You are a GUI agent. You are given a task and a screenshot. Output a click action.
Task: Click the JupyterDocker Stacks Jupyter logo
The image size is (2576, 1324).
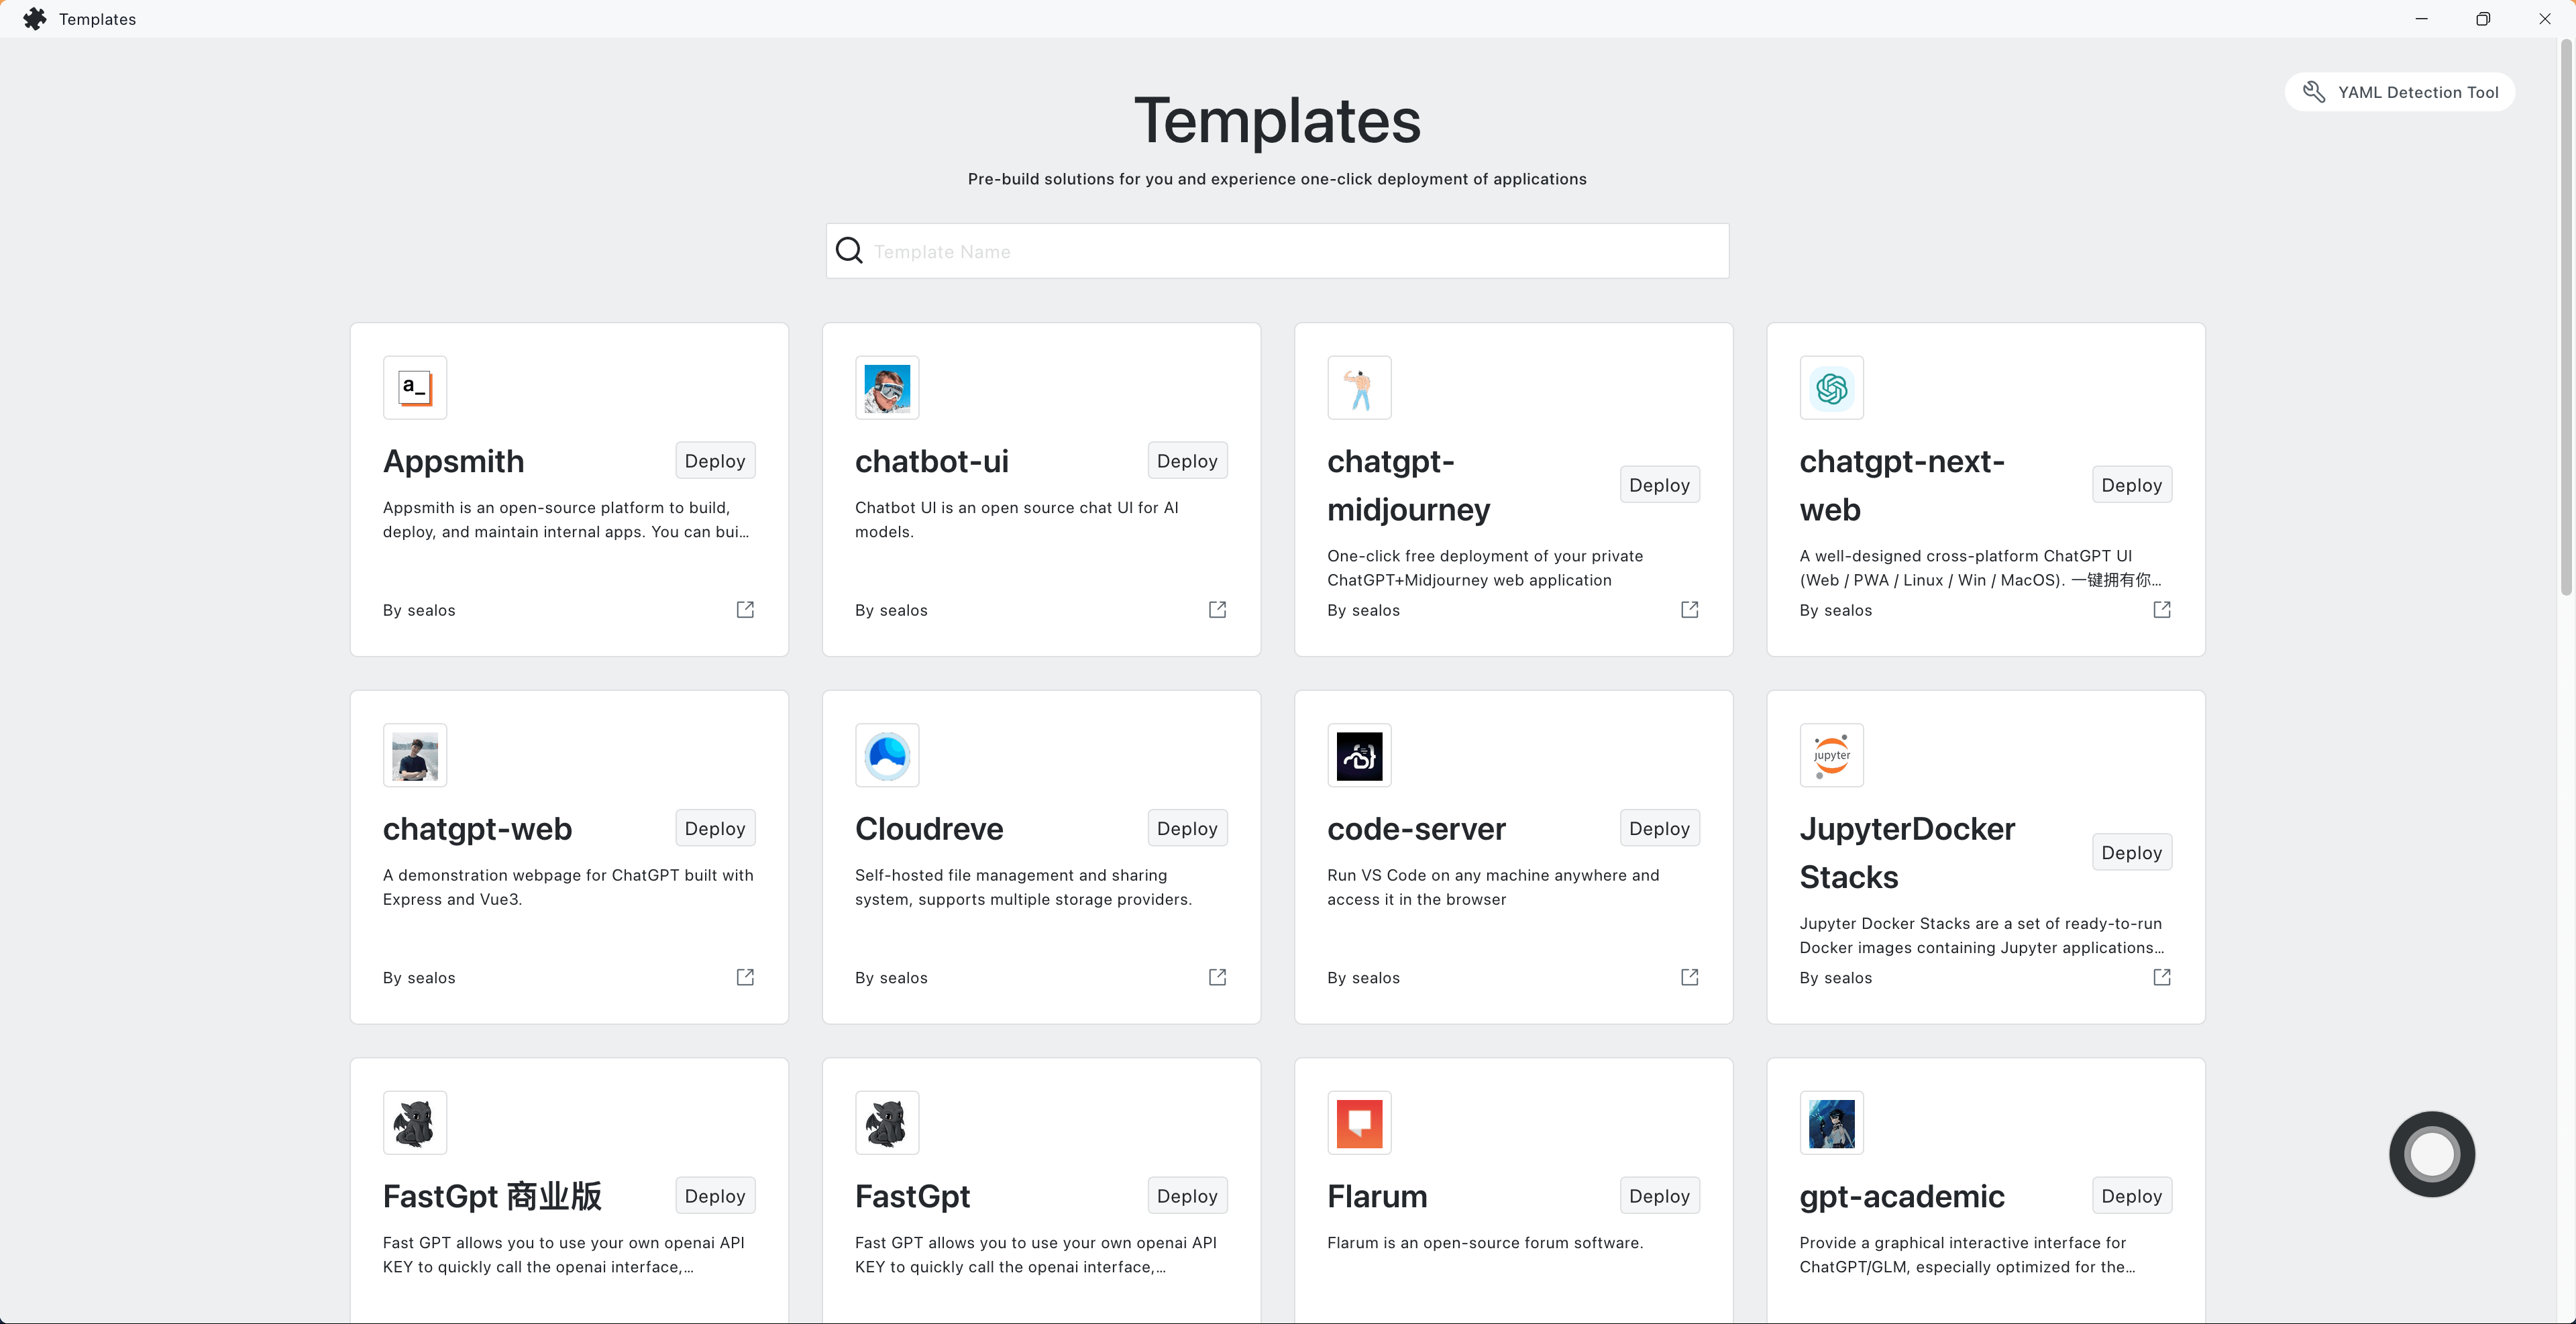pyautogui.click(x=1831, y=755)
